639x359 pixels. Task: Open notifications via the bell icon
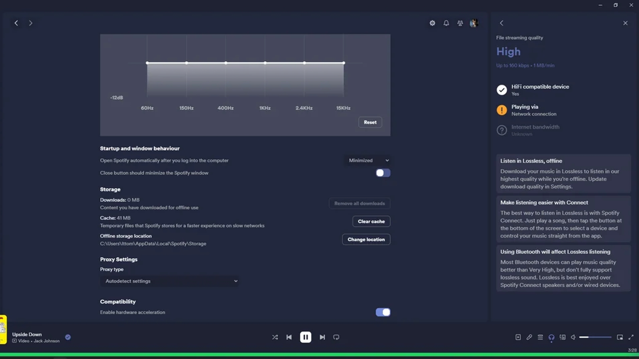pyautogui.click(x=446, y=23)
